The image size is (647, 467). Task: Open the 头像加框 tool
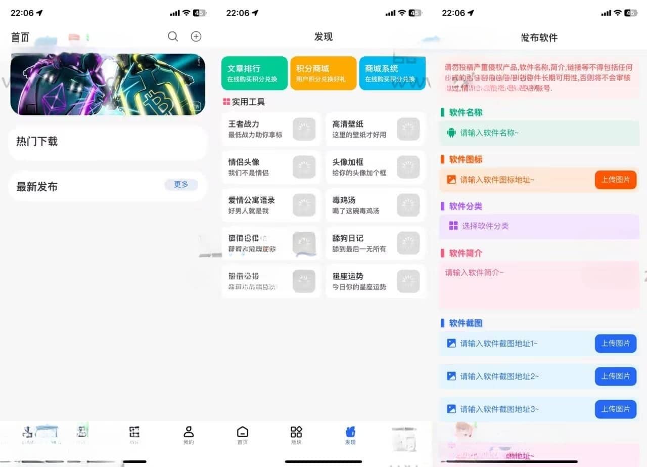(375, 167)
